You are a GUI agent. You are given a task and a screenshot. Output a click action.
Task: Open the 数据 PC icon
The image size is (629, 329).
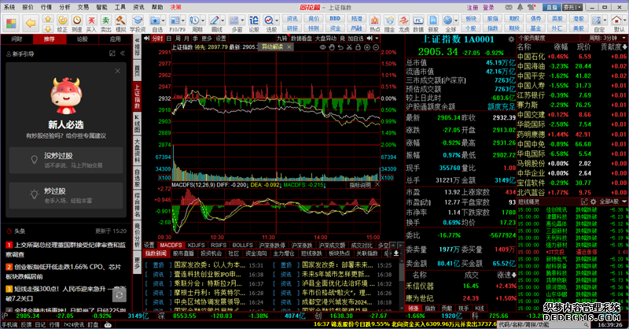418,24
